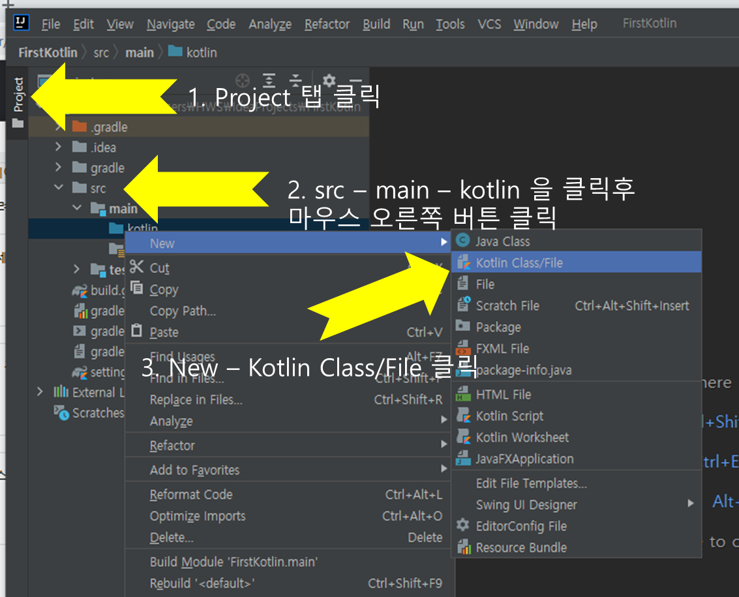Open the New submenu
This screenshot has height=597, width=739.
pos(288,243)
